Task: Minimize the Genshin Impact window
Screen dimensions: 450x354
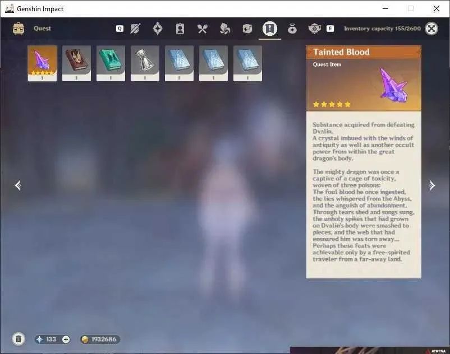Action: [x=385, y=8]
